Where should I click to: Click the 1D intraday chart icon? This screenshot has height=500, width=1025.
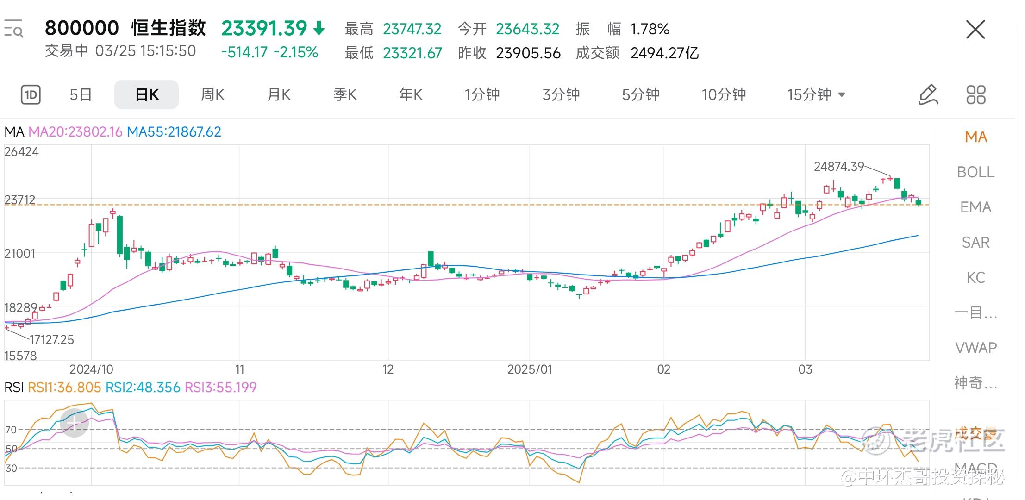pyautogui.click(x=31, y=95)
